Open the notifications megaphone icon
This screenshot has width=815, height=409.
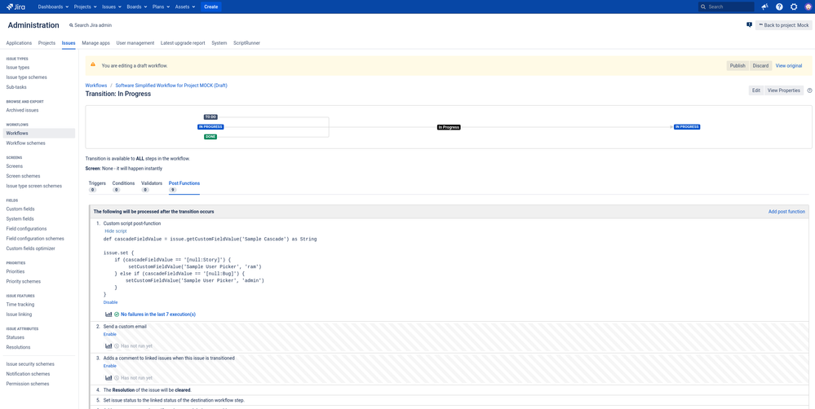click(764, 7)
